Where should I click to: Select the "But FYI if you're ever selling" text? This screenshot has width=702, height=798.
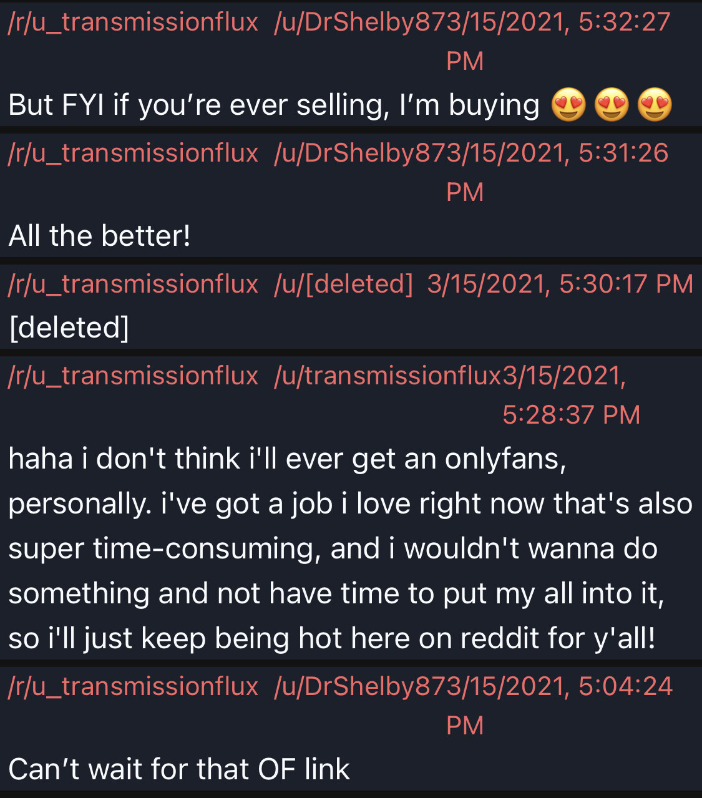pyautogui.click(x=273, y=105)
